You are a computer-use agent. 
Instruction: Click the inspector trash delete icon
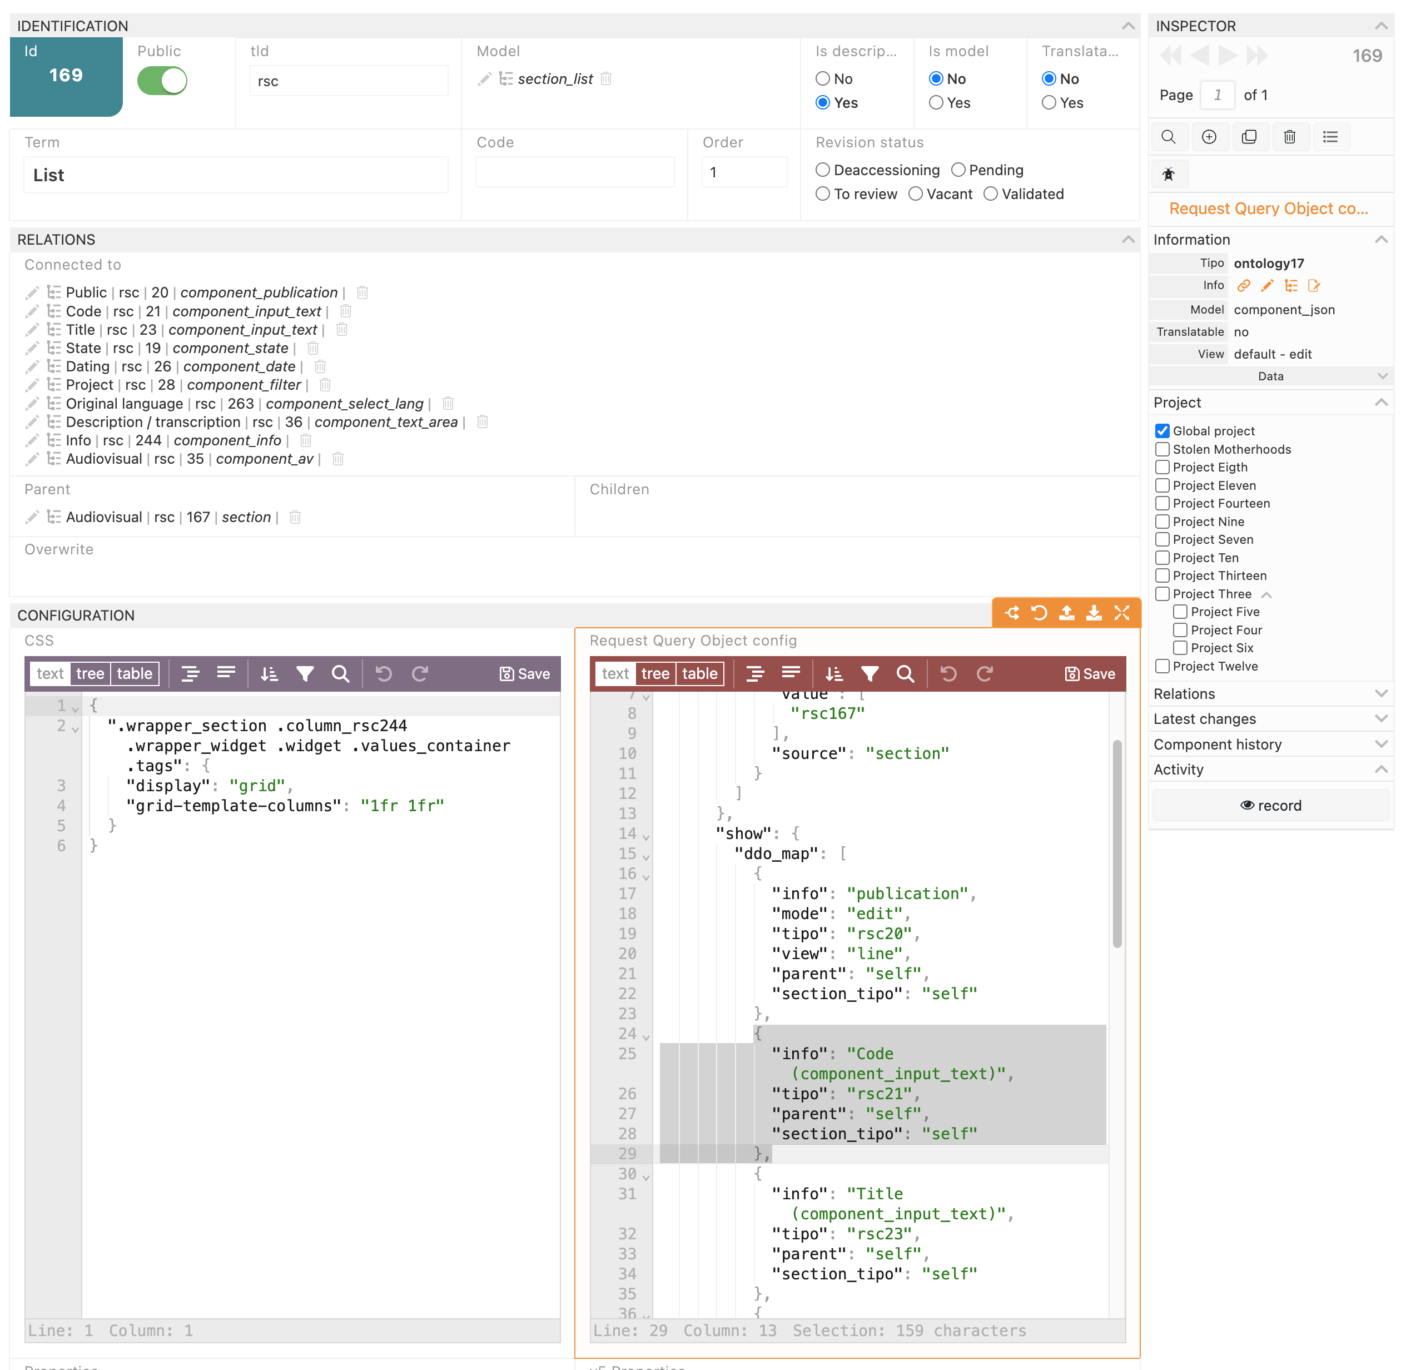1289,137
